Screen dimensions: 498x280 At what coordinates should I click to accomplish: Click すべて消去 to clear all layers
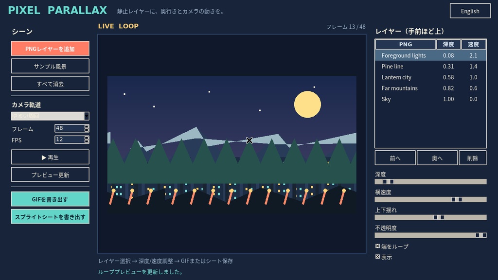(50, 84)
